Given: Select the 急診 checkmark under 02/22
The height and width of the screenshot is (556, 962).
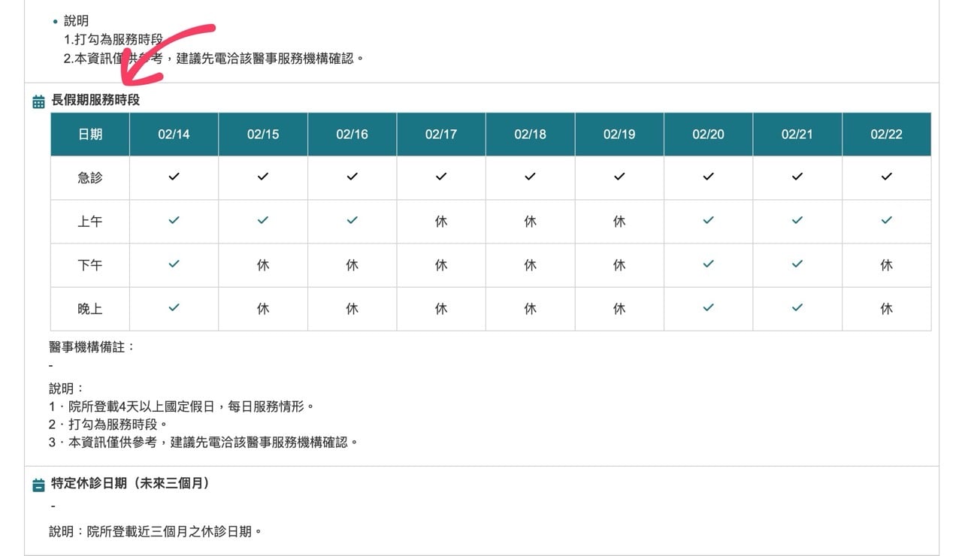Looking at the screenshot, I should coord(885,178).
